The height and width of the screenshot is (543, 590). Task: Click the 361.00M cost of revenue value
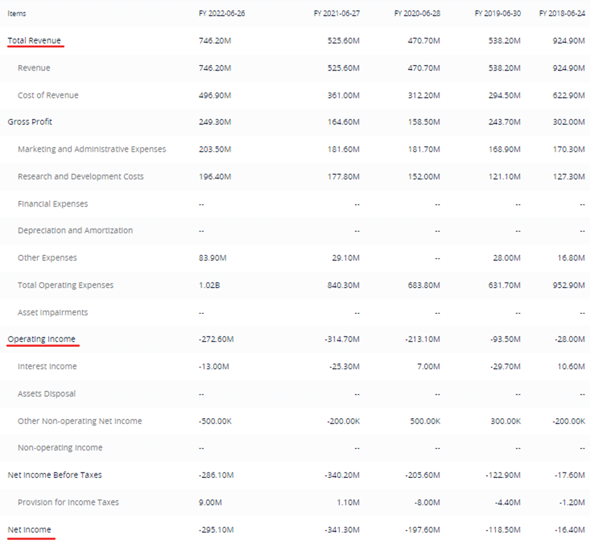pos(343,95)
